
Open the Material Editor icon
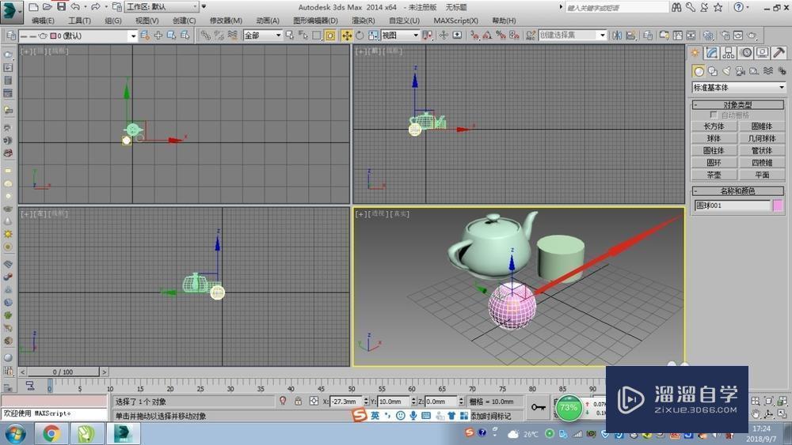coord(708,36)
